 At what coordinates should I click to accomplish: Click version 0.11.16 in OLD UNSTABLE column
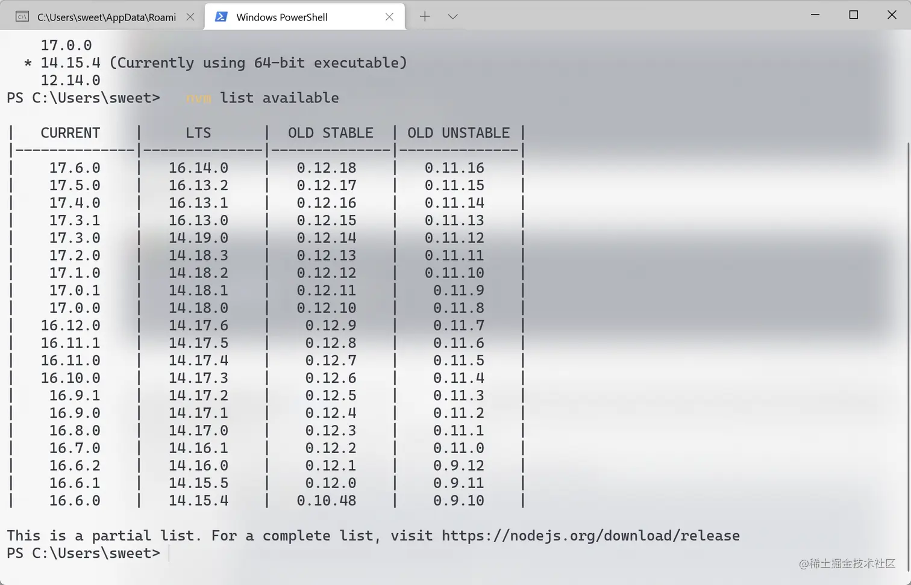pyautogui.click(x=454, y=168)
